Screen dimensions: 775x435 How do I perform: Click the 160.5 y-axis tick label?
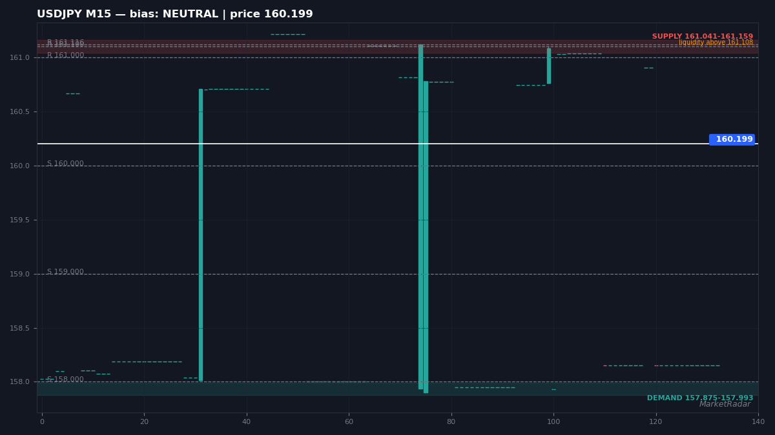(19, 112)
